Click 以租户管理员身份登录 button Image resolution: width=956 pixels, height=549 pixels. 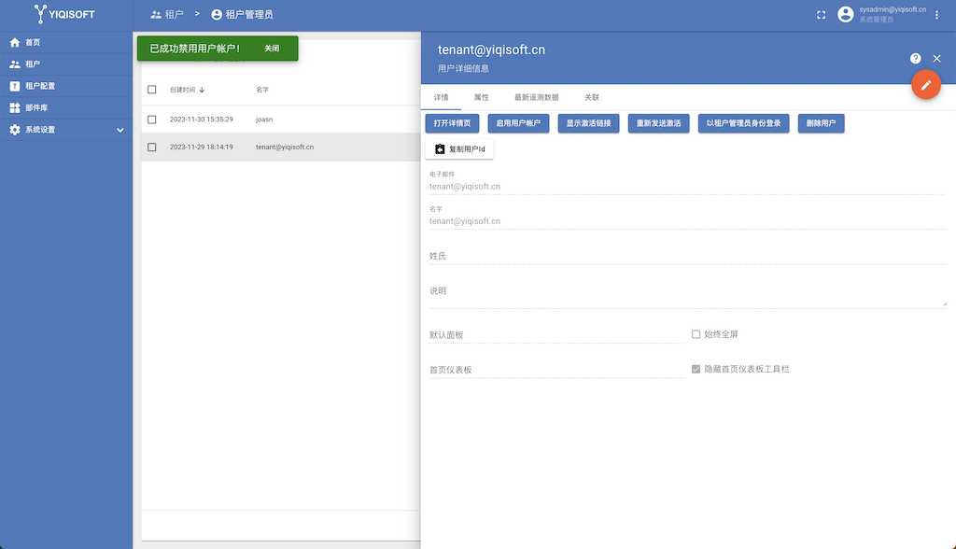[743, 123]
